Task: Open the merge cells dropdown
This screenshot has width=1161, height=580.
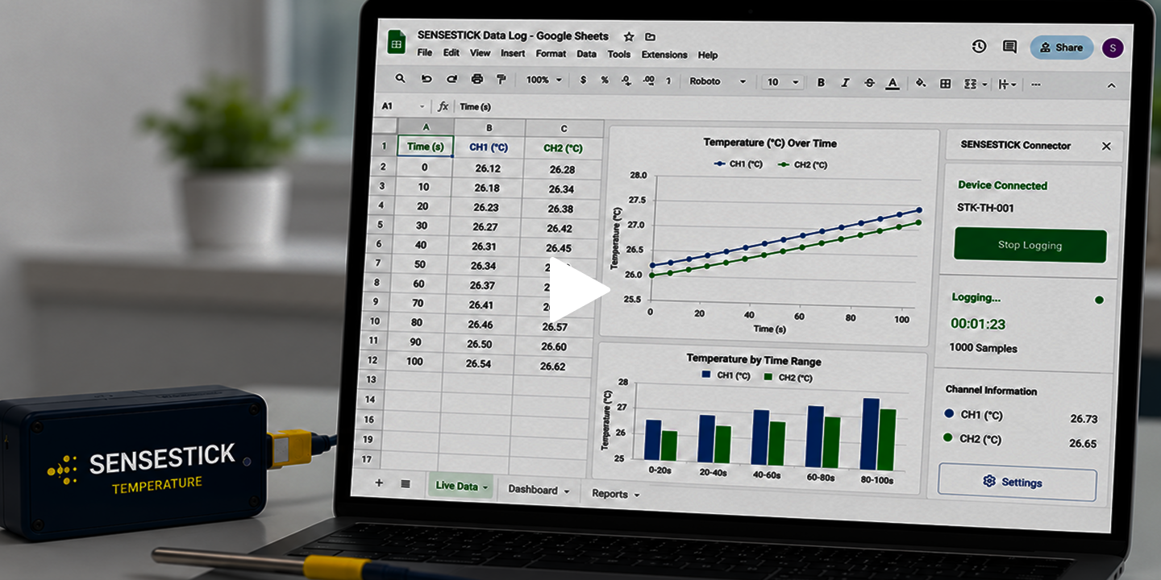Action: click(x=976, y=84)
